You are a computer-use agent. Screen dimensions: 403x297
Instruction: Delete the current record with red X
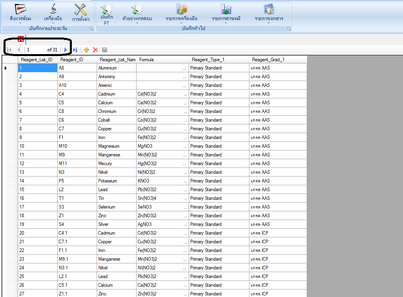click(95, 50)
